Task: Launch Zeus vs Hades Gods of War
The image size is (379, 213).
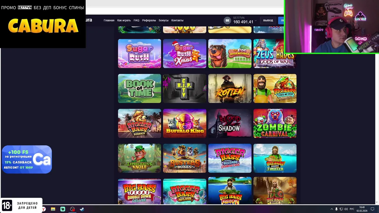Action: (275, 54)
